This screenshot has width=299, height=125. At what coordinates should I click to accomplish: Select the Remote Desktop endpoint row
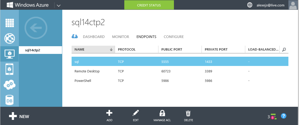pyautogui.click(x=180, y=71)
